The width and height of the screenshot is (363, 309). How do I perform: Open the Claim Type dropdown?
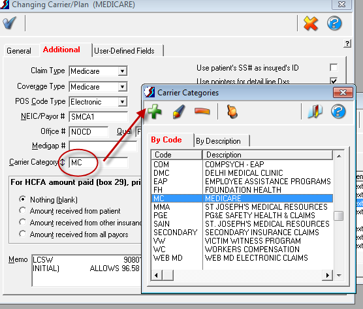[x=122, y=71]
